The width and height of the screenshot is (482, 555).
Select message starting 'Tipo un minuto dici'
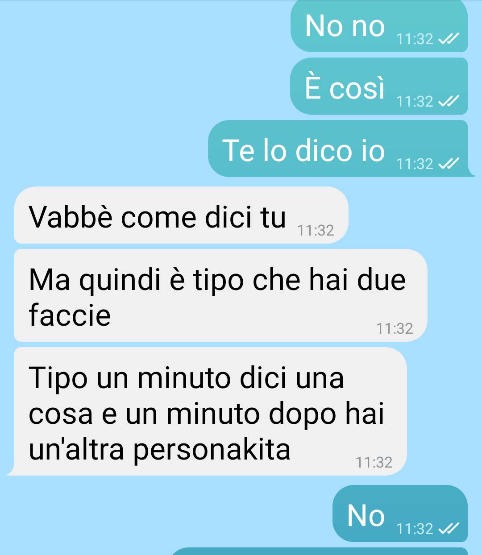click(x=208, y=411)
